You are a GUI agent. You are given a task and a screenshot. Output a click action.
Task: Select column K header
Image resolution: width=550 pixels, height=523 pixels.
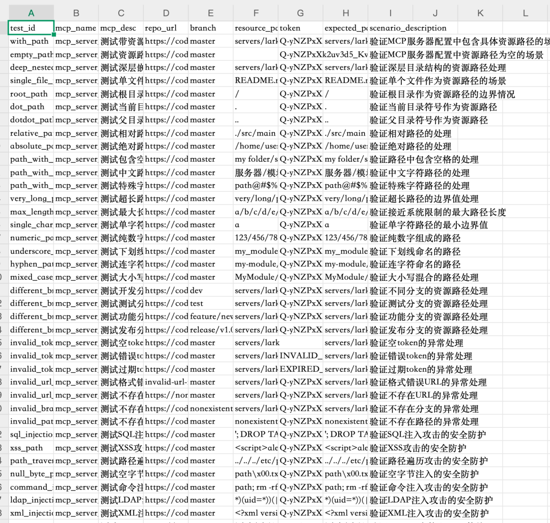pyautogui.click(x=480, y=13)
